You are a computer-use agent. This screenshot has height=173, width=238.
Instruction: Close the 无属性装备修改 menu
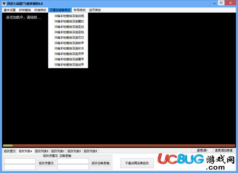point(60,10)
